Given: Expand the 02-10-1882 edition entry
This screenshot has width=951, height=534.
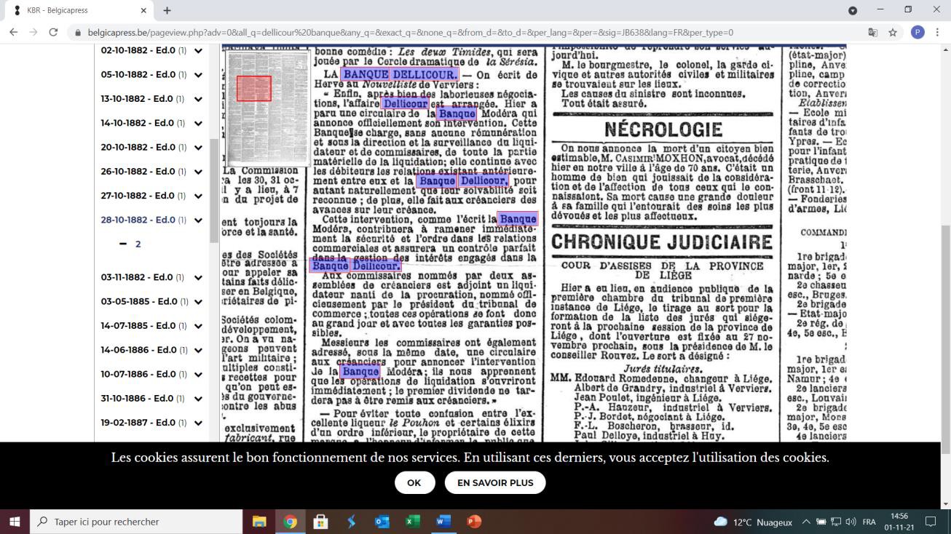Looking at the screenshot, I should pos(198,51).
